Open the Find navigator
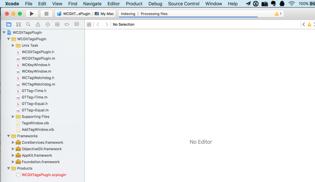Viewport: 315px width, 182px height. pos(28,24)
